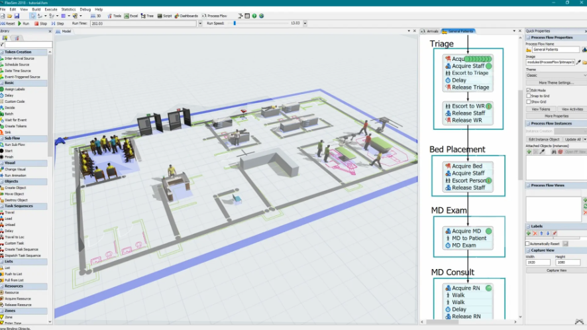This screenshot has height=330, width=587.
Task: Open the Tools toolbar button
Action: coord(115,16)
